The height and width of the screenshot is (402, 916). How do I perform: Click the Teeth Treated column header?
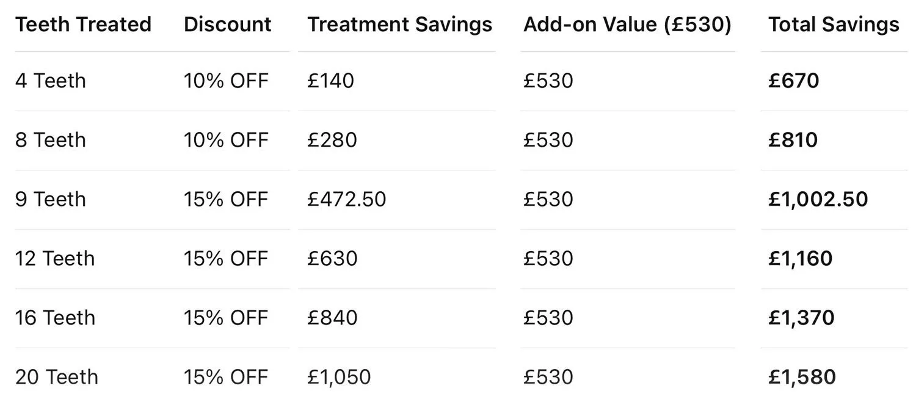pos(83,24)
